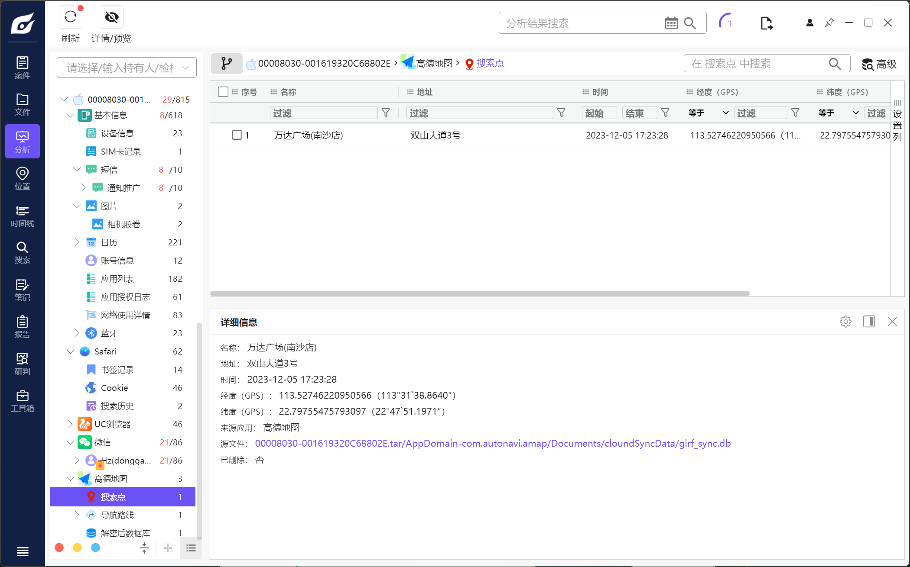
Task: Open detail panel settings gear
Action: tap(845, 322)
